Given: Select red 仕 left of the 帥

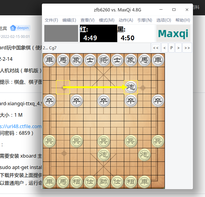Looking at the screenshot, I should pyautogui.click(x=90, y=182).
